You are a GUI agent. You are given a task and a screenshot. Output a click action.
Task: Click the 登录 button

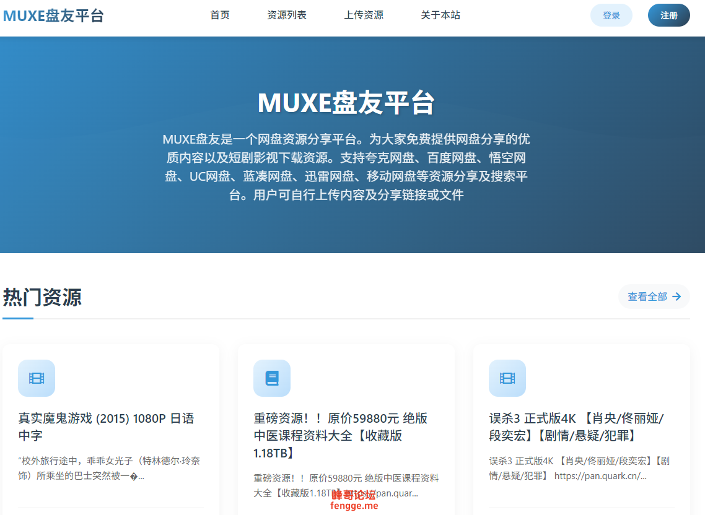tap(611, 15)
